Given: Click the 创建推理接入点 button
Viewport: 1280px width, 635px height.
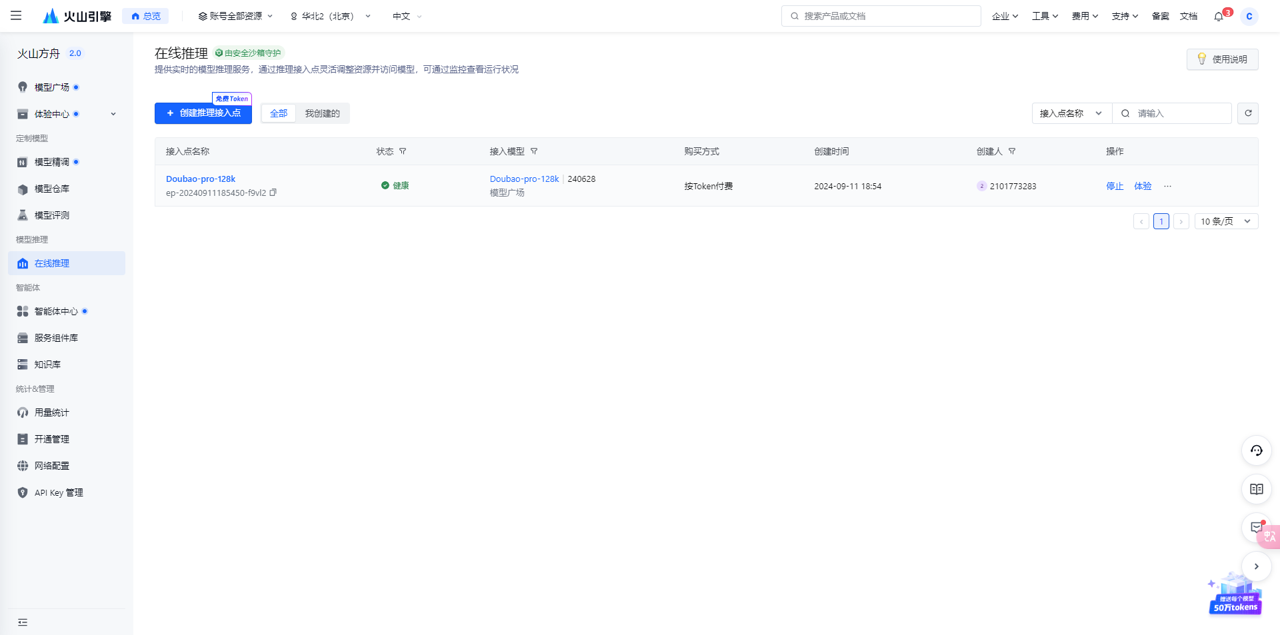Looking at the screenshot, I should pos(203,113).
